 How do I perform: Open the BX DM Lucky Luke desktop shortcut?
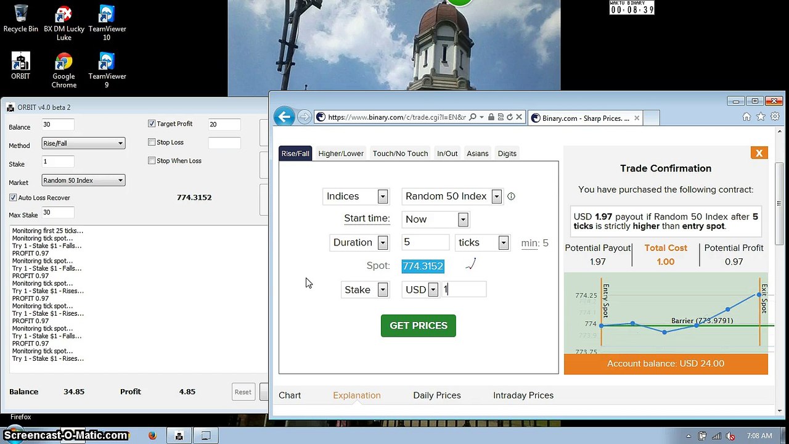(64, 23)
